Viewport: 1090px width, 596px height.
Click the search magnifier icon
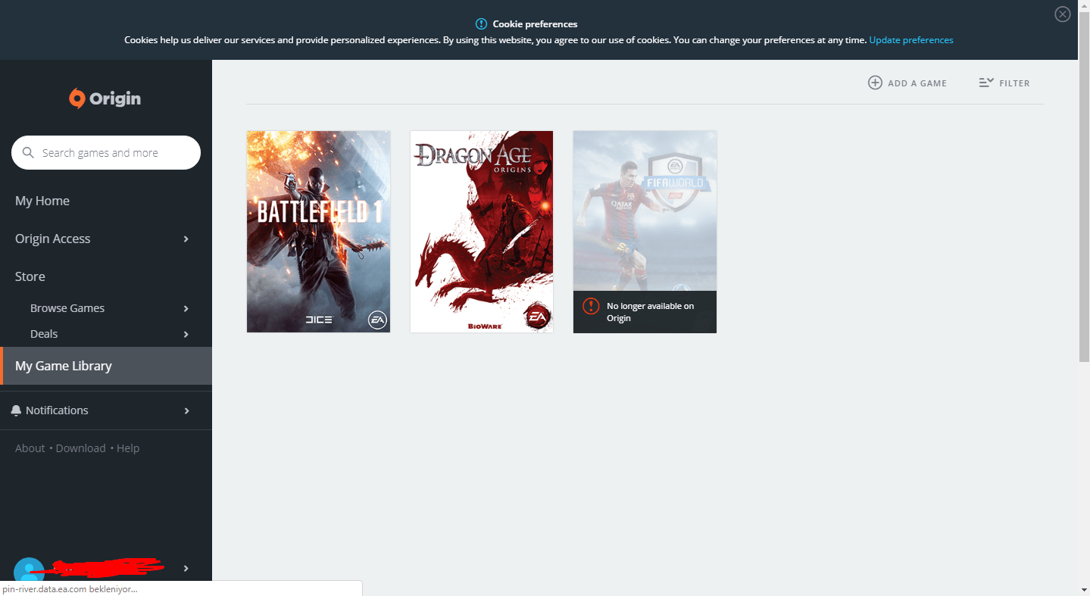coord(29,153)
